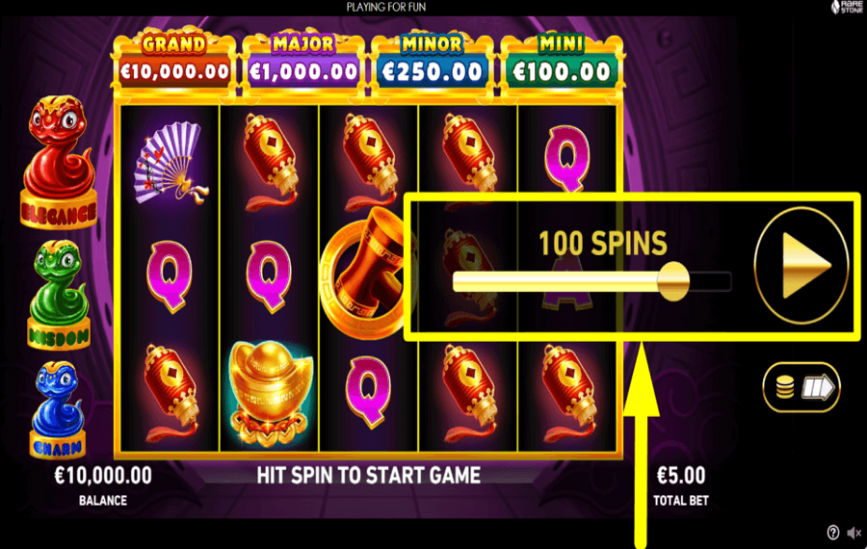The width and height of the screenshot is (867, 549).
Task: Click the golden hammer gong symbol
Action: 364,272
